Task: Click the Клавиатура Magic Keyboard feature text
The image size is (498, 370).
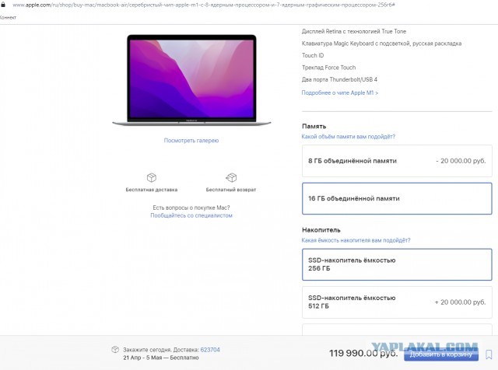Action: (x=381, y=44)
